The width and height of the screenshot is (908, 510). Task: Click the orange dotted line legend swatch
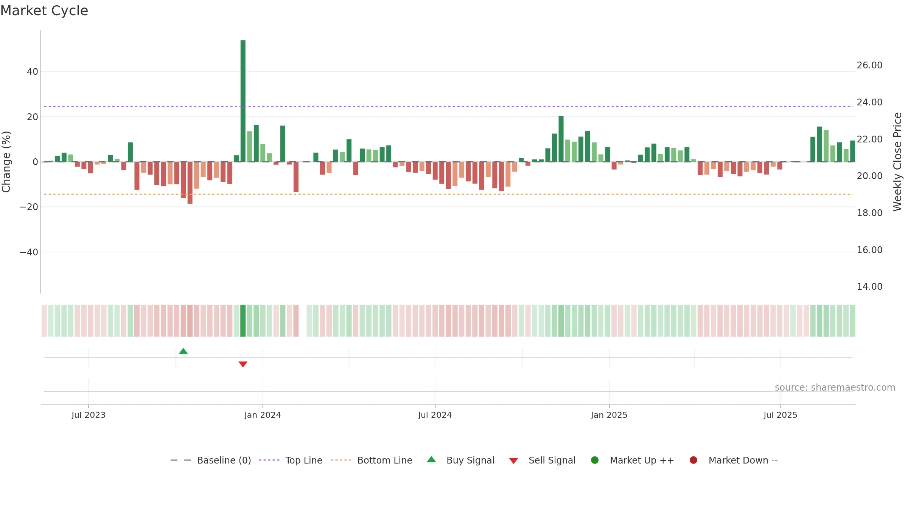[341, 460]
